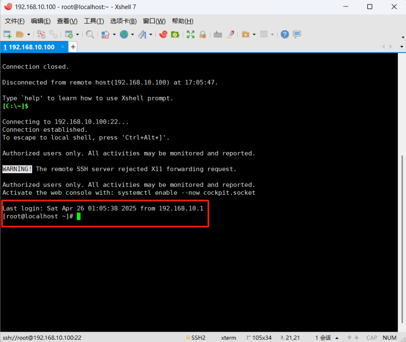Open the Find search icon
406x342 pixels.
pos(90,34)
